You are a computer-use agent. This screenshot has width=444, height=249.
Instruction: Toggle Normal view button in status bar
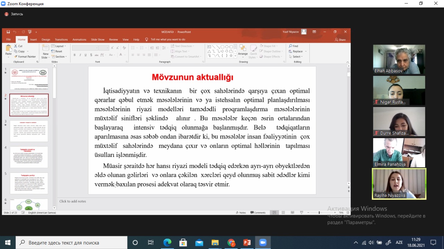coord(274,213)
